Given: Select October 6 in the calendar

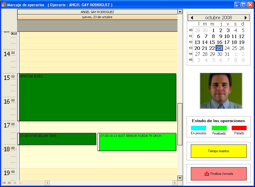Looking at the screenshot, I should pyautogui.click(x=198, y=36).
